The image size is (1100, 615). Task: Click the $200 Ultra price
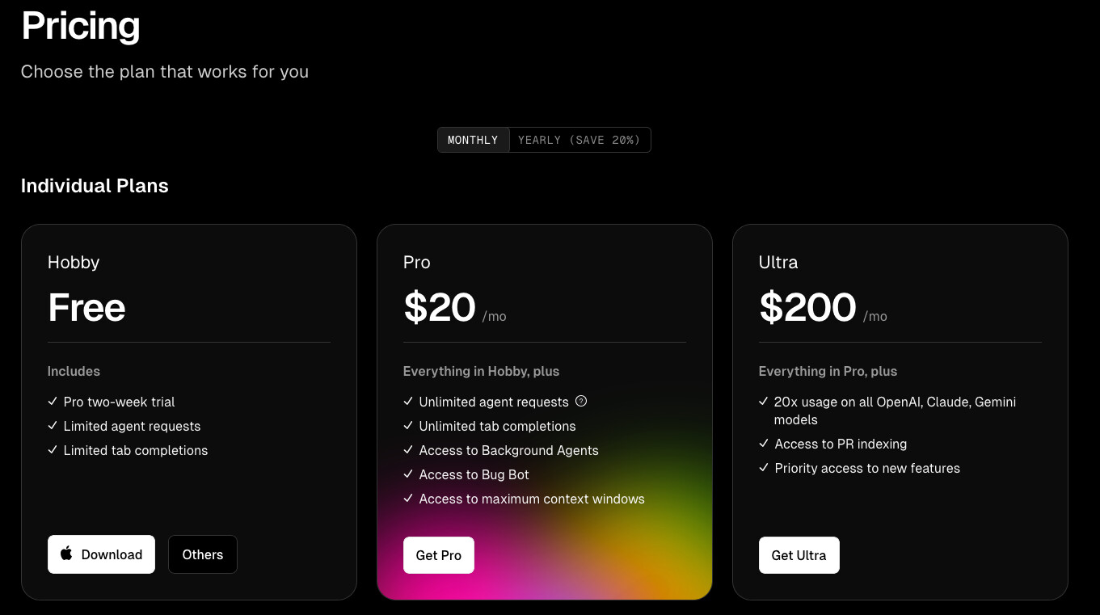[808, 307]
